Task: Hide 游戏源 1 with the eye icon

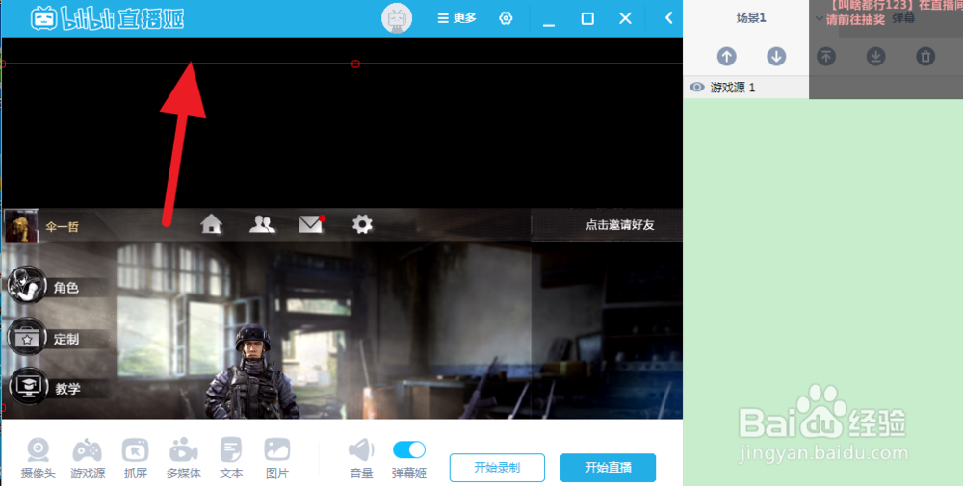Action: tap(697, 88)
